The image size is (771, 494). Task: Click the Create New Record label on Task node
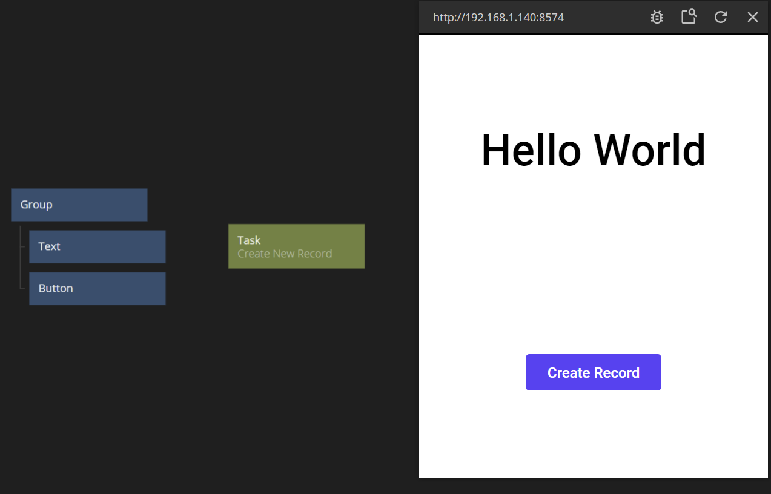click(x=285, y=254)
